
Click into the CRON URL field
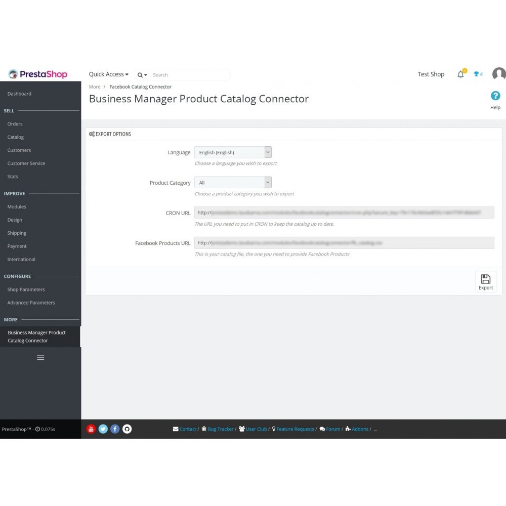point(344,213)
